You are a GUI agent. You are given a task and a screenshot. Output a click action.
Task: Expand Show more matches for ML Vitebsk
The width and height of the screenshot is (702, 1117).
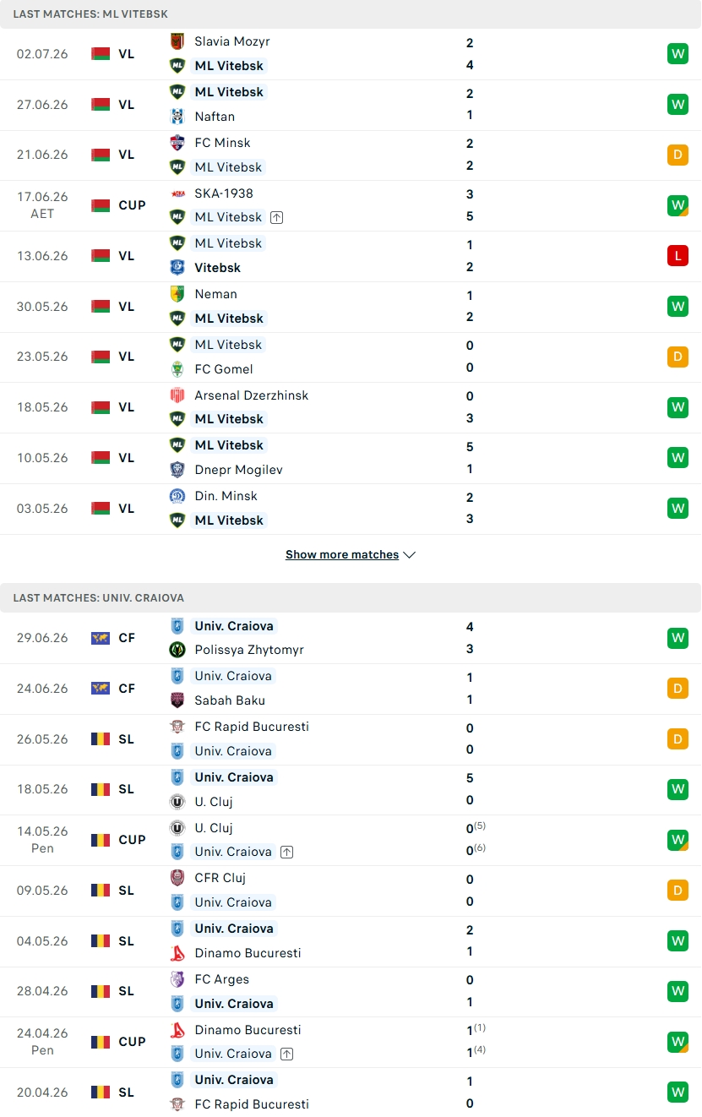(x=351, y=555)
